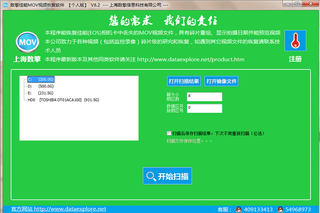Click 打开镜像文件 button
The image size is (320, 213).
[x=222, y=82]
